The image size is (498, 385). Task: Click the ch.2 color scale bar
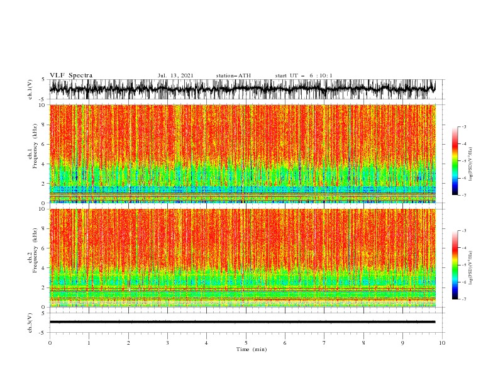pos(455,265)
